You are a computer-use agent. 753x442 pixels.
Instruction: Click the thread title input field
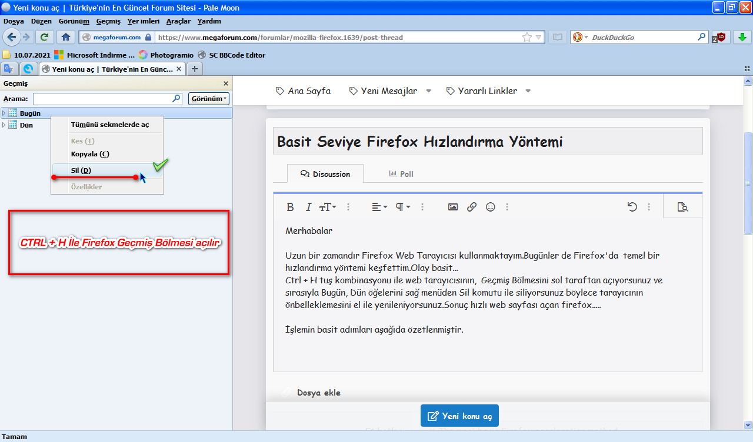[488, 141]
